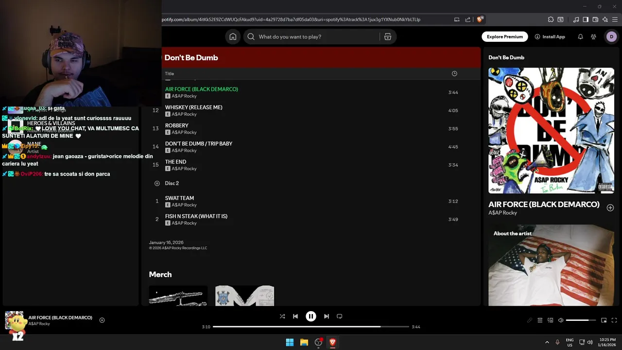Click the duration clock column header
The image size is (622, 350).
pos(454,74)
